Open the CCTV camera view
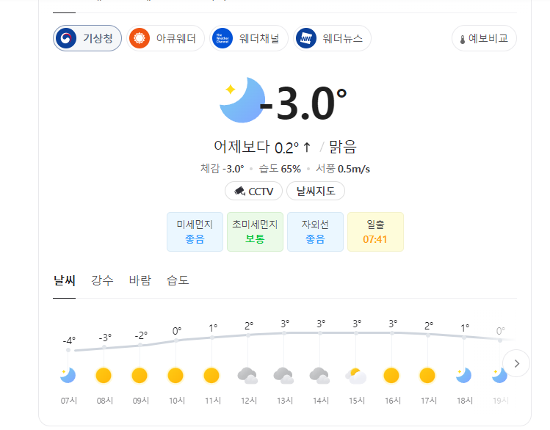Image resolution: width=550 pixels, height=430 pixels. [x=253, y=191]
